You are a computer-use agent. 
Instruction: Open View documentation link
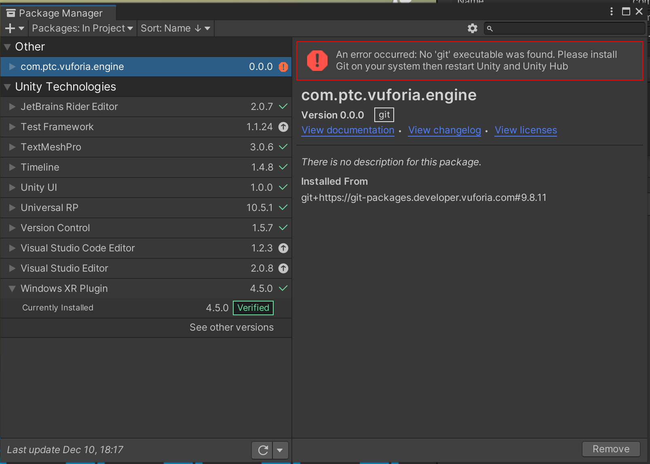point(348,130)
